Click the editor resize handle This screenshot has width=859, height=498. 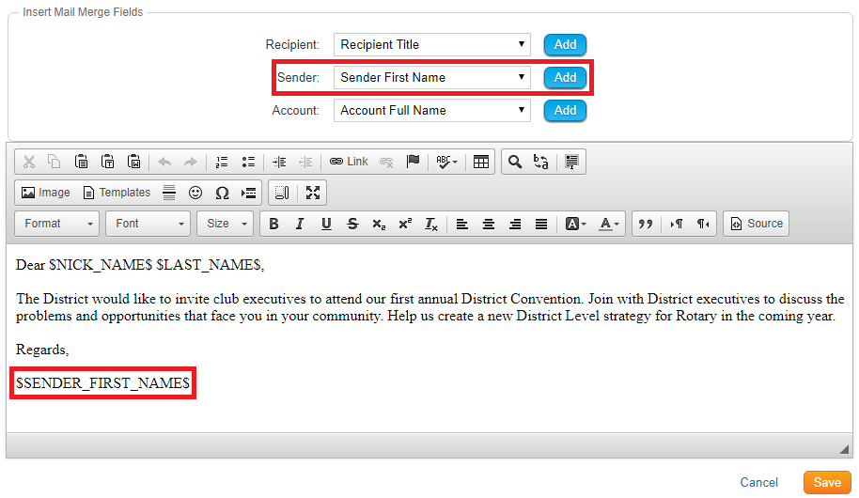843,448
